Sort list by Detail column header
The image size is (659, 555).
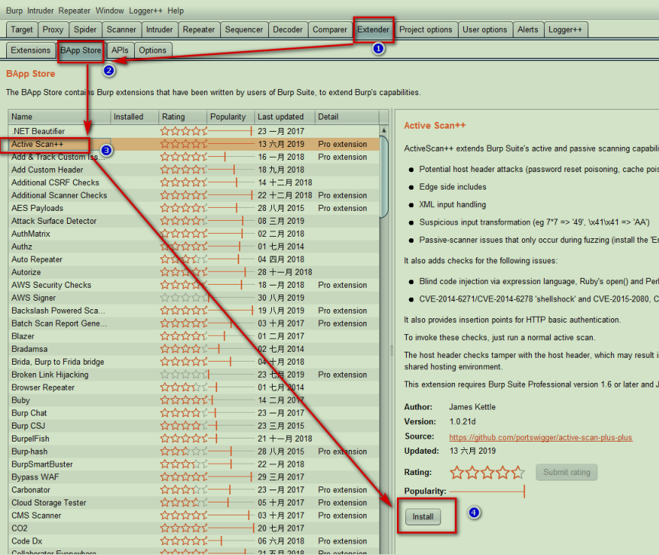(x=347, y=116)
